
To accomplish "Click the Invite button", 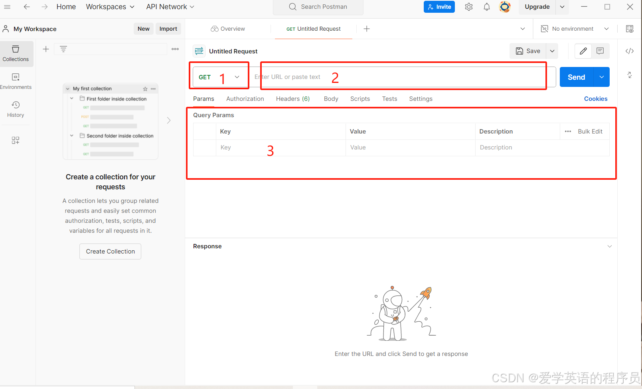I will (x=439, y=7).
